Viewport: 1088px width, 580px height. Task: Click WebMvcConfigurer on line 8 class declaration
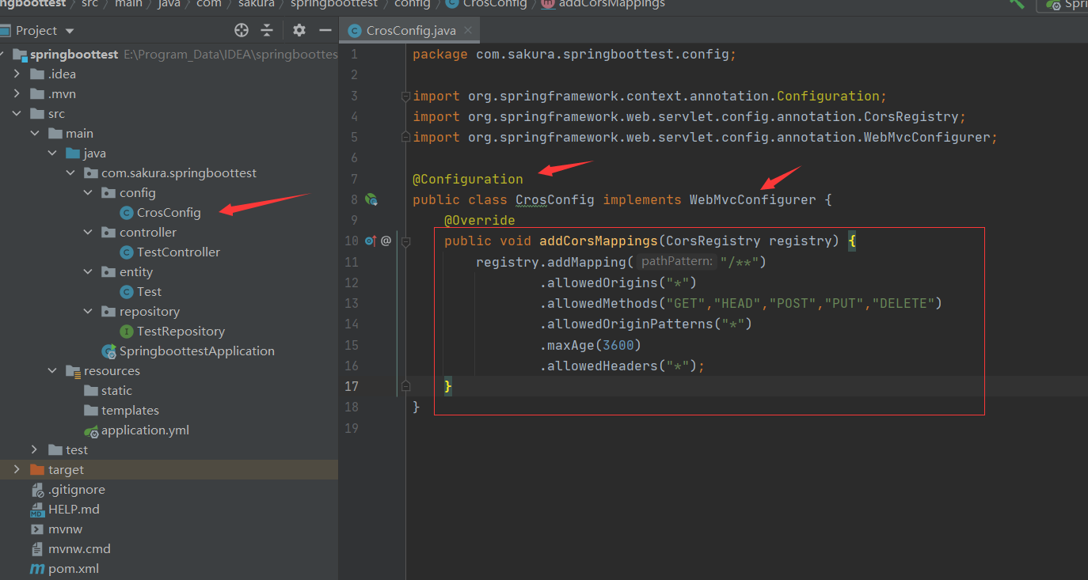point(753,200)
